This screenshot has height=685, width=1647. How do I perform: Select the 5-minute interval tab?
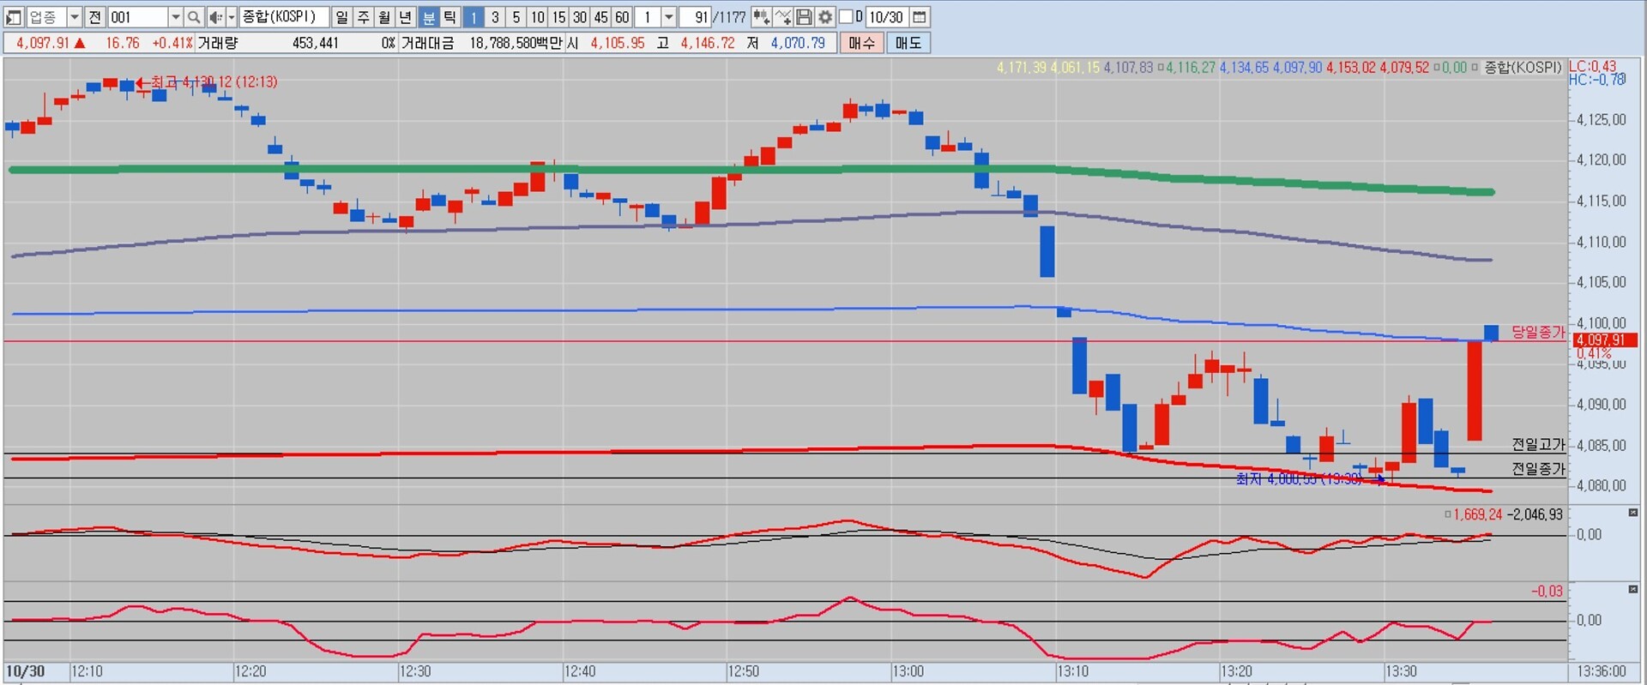point(516,17)
